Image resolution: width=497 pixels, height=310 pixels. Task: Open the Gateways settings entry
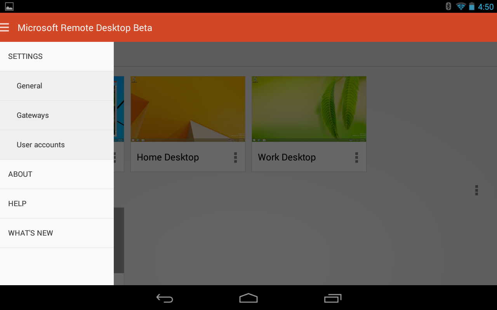pos(57,115)
